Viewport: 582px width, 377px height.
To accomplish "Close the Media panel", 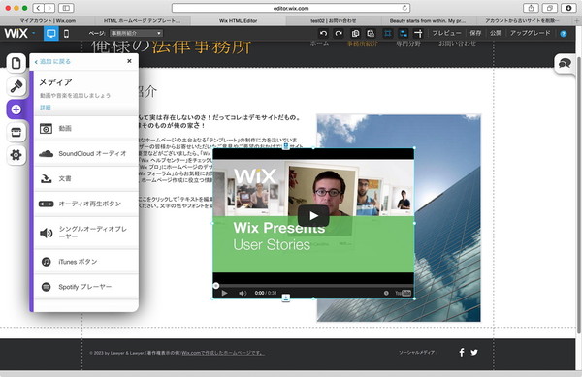I will pyautogui.click(x=129, y=61).
